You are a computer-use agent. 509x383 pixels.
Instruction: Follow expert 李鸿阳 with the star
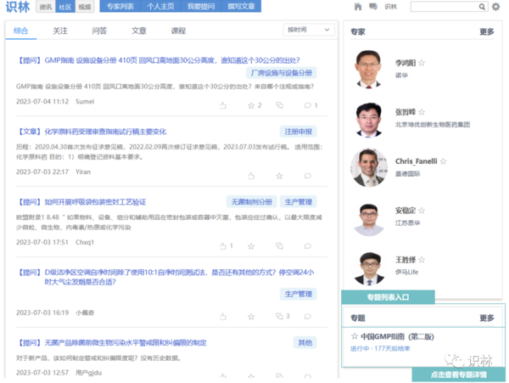coord(422,63)
